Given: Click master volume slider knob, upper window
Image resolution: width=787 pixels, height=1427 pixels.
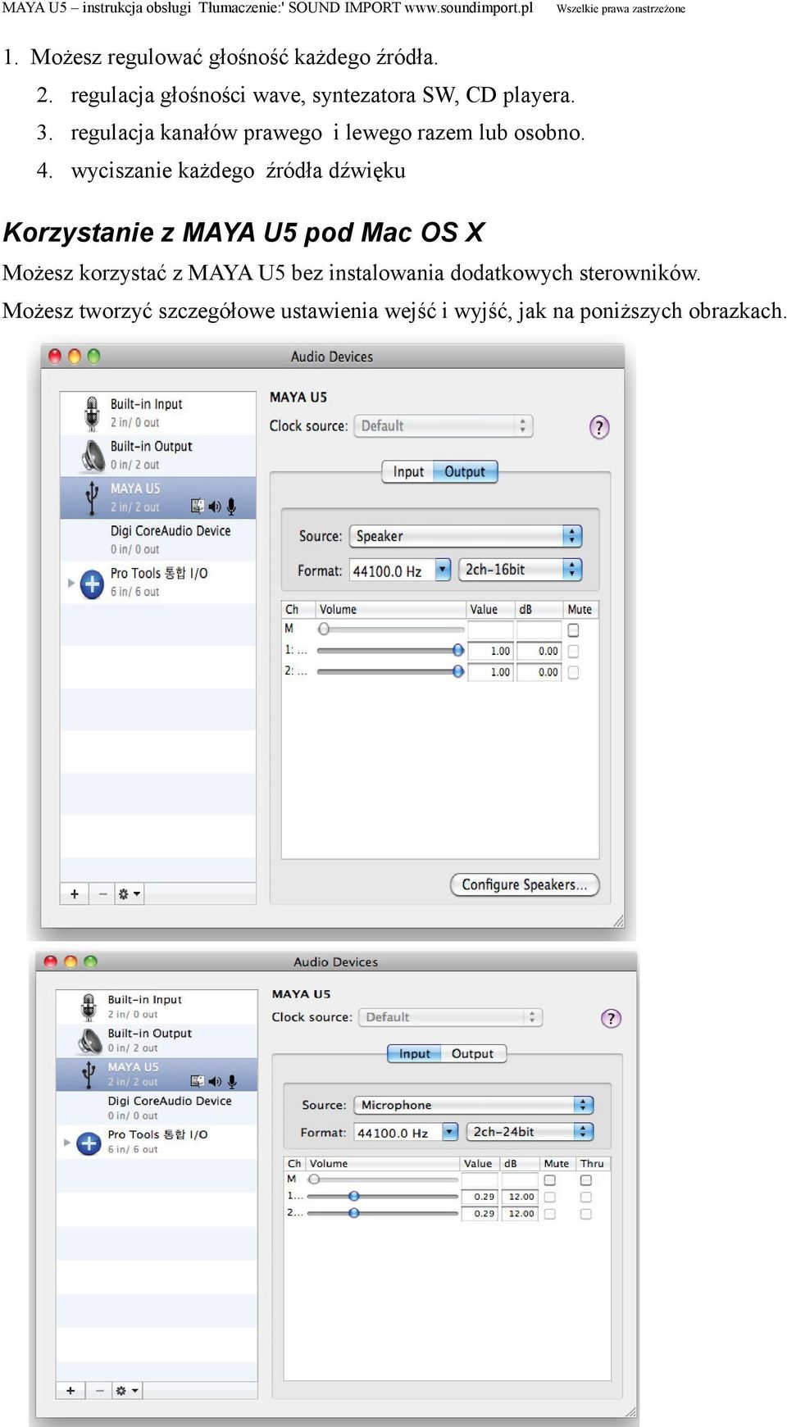Looking at the screenshot, I should tap(324, 629).
